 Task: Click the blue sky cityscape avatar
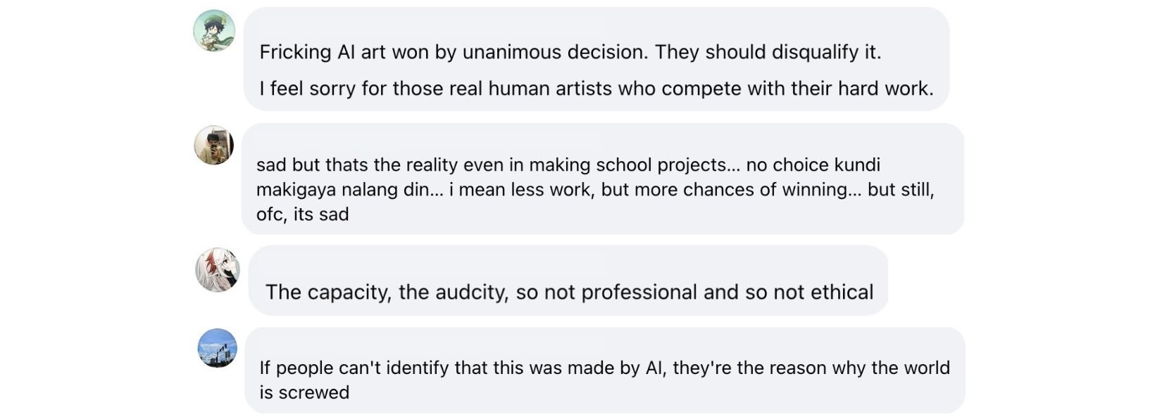[x=217, y=348]
